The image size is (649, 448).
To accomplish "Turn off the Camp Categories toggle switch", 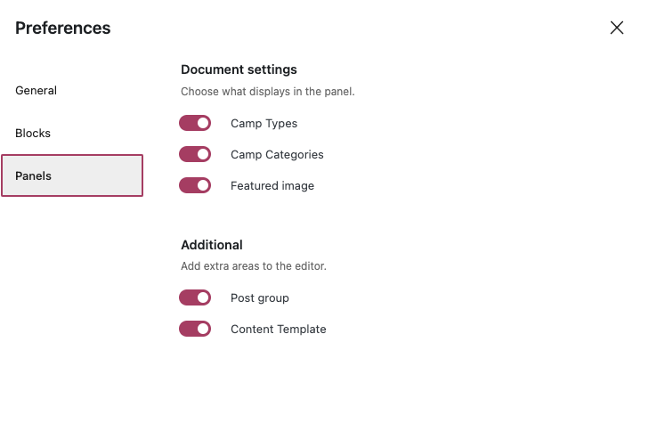I will 195,154.
